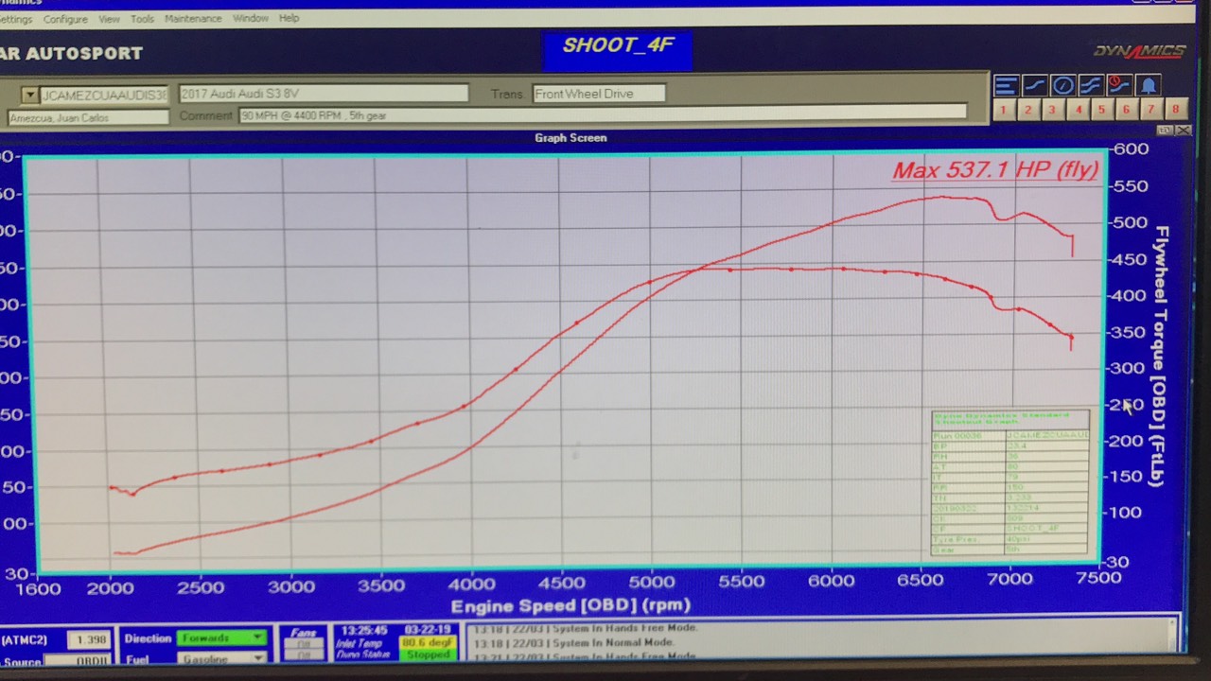1211x681 pixels.
Task: Expand the vehicle ID dropdown arrow
Action: 29,95
